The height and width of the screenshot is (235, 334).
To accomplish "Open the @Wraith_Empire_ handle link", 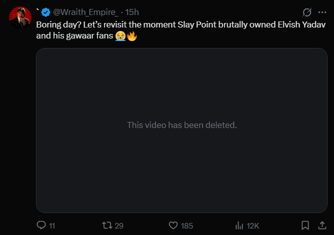I will click(85, 12).
